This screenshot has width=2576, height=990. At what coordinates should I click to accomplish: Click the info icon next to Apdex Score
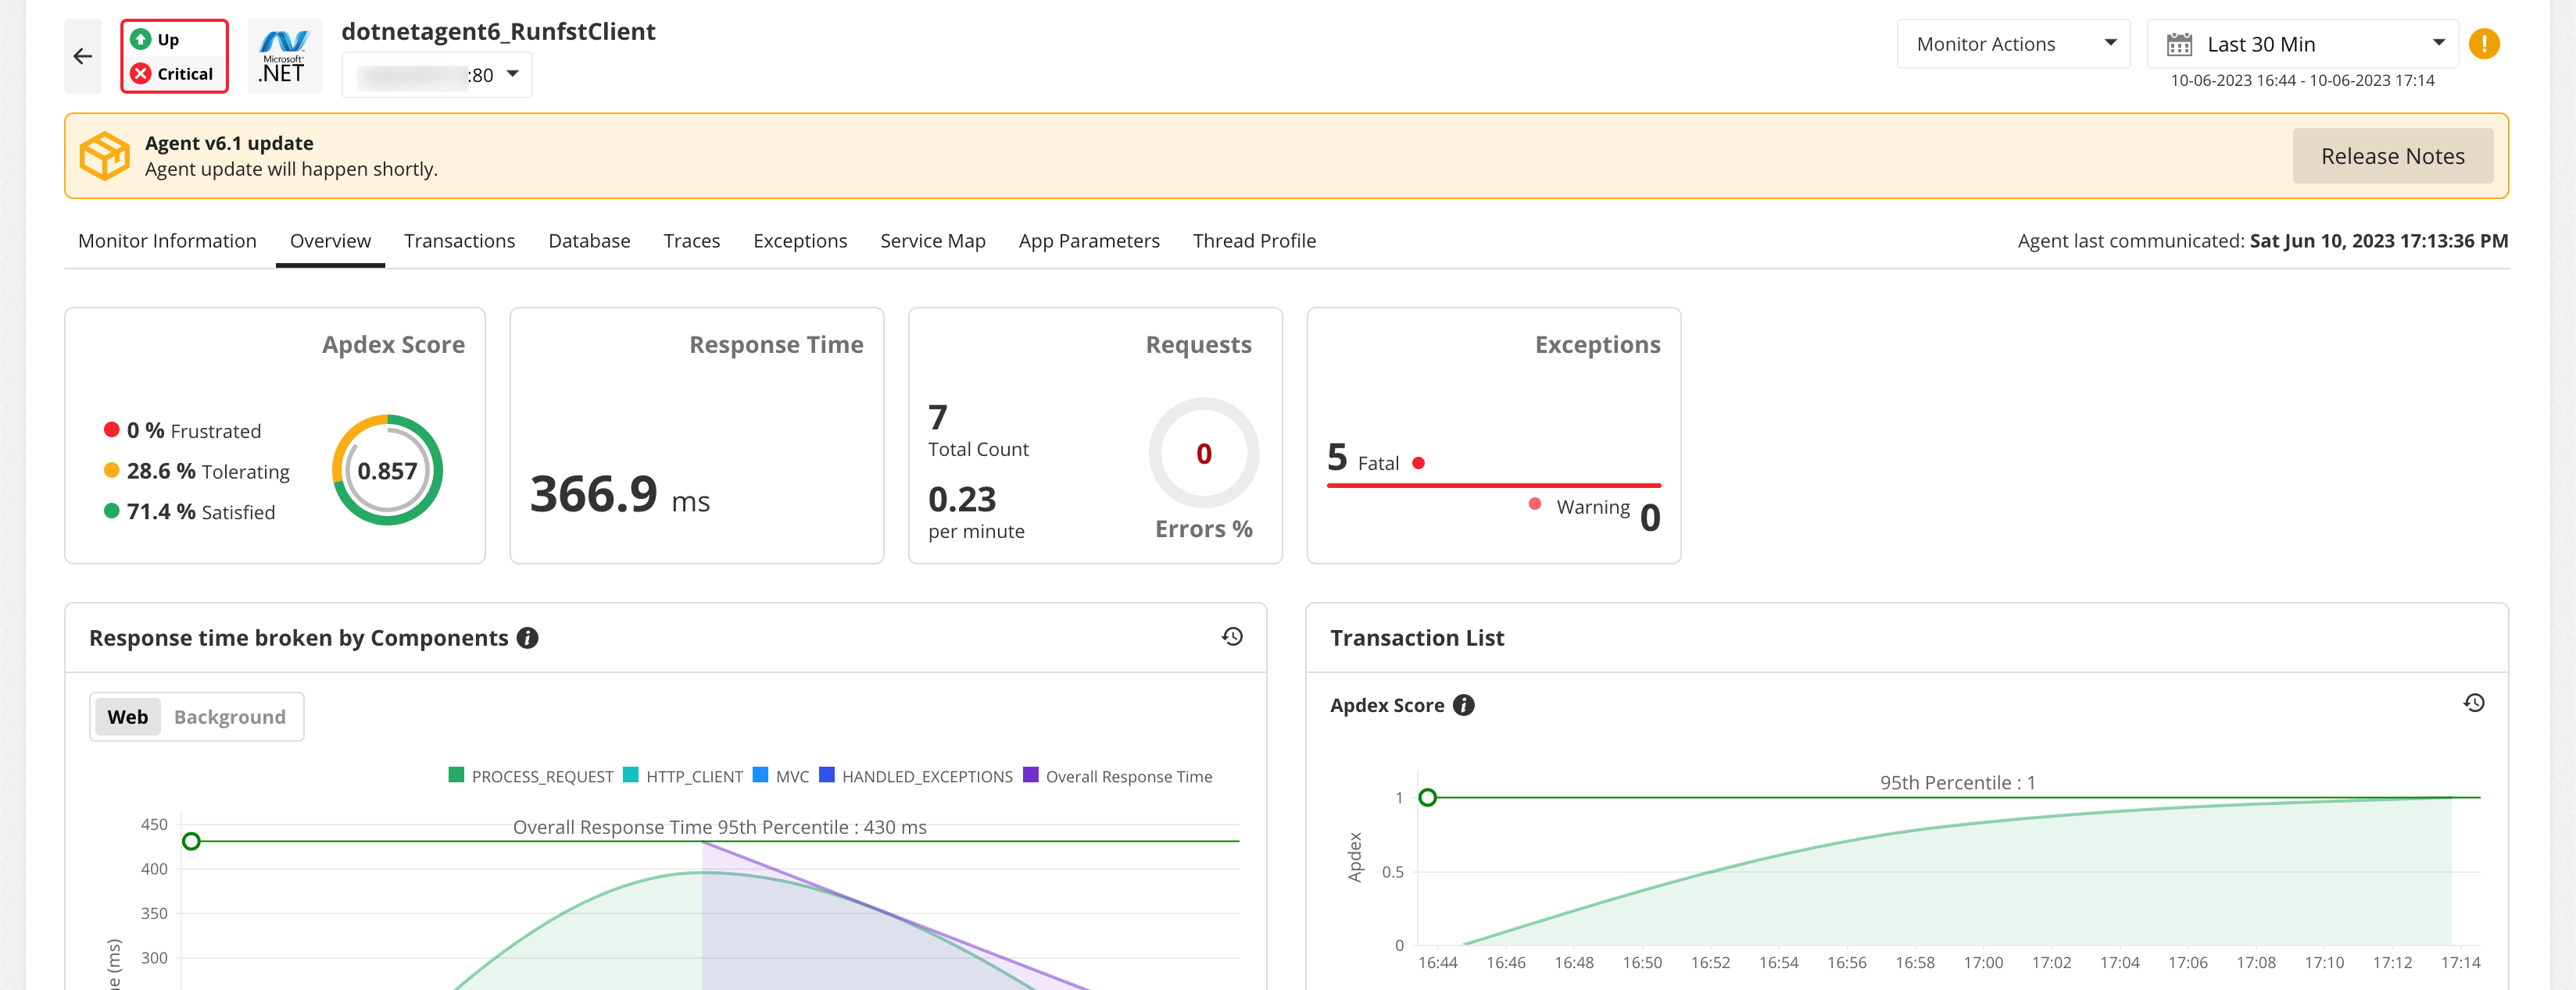coord(1462,705)
